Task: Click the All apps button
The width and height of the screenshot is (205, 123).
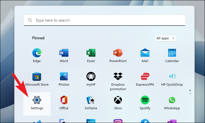Action: pyautogui.click(x=165, y=38)
